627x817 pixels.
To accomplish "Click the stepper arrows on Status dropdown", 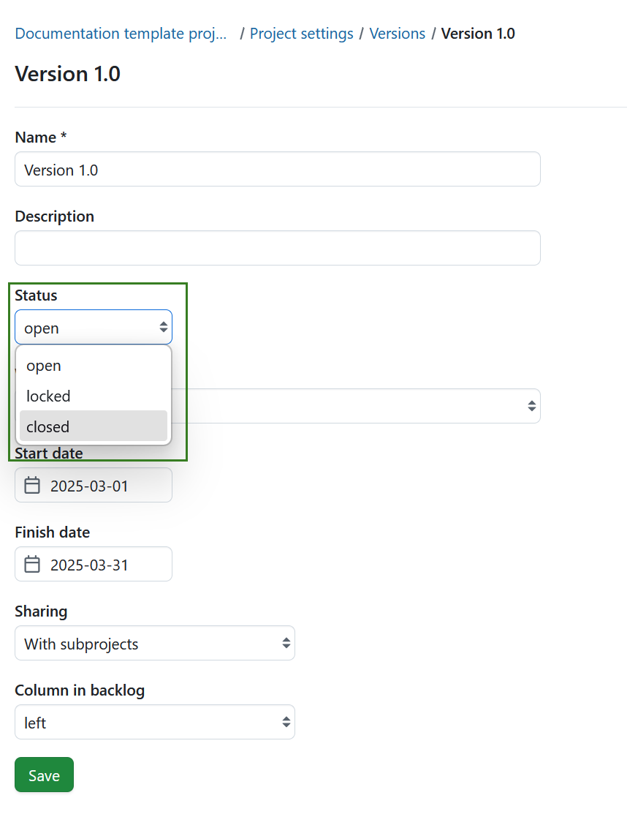I will (x=163, y=327).
